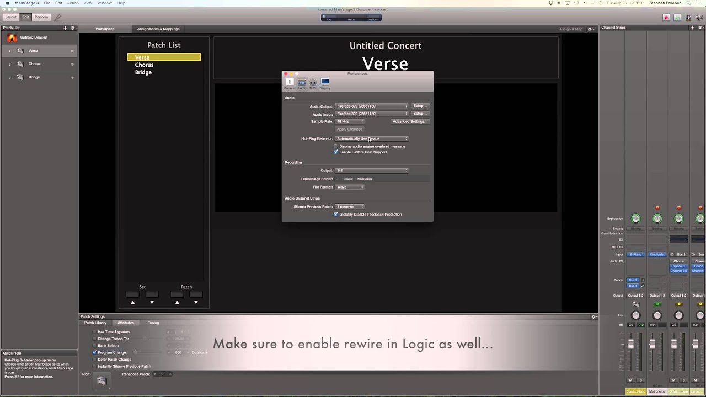Open the workspace gear menu near Assign & Map
Screen dimensions: 706x397
click(x=590, y=29)
